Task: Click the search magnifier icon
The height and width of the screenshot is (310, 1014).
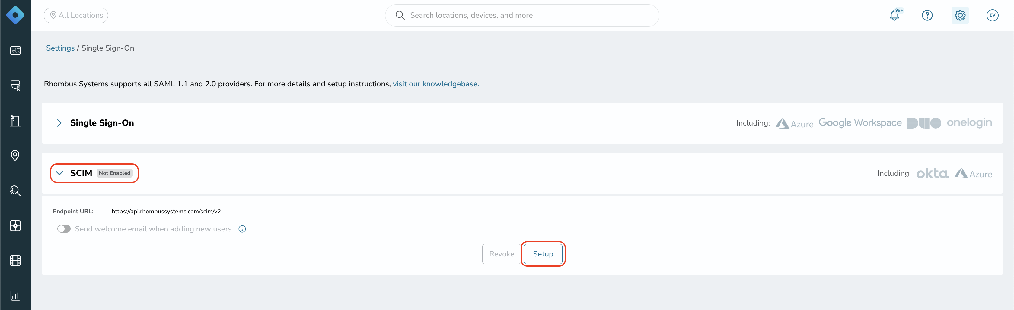Action: (400, 15)
